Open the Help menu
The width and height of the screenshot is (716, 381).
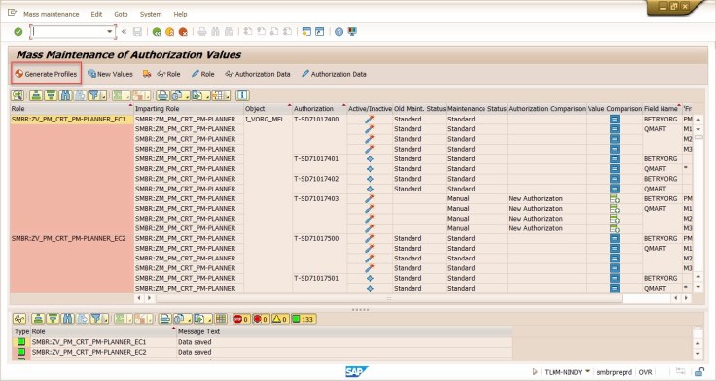(x=180, y=15)
